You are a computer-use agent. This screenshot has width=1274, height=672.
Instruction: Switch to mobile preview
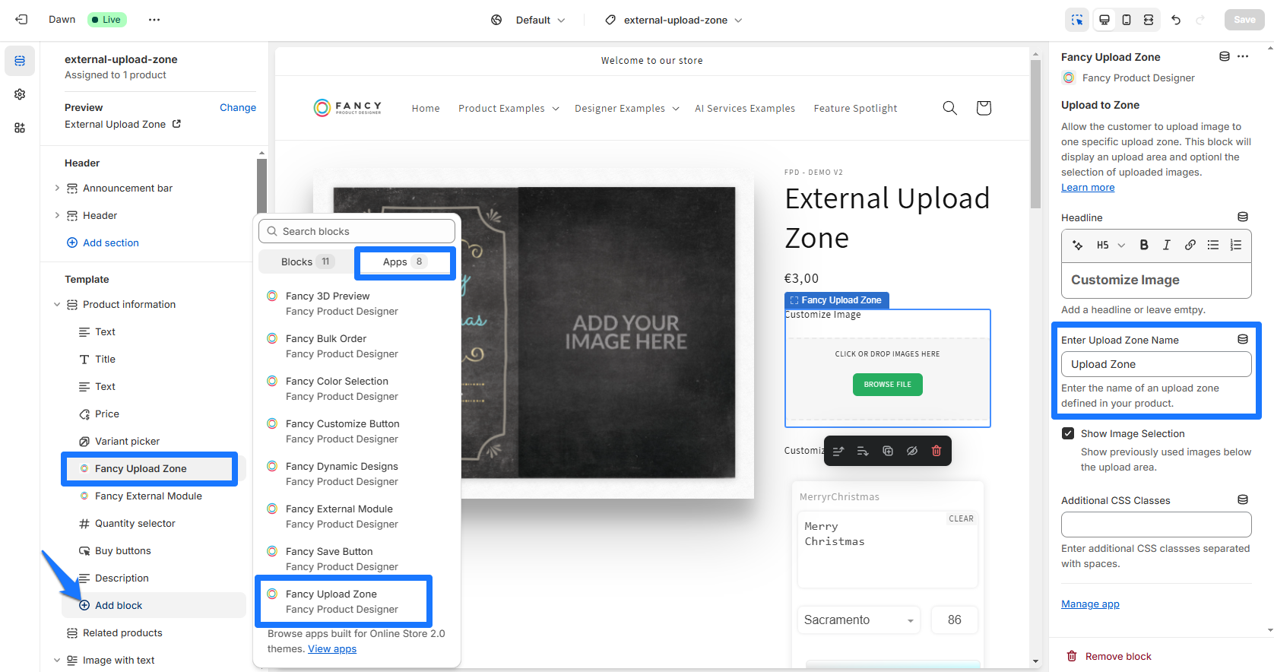pyautogui.click(x=1127, y=20)
